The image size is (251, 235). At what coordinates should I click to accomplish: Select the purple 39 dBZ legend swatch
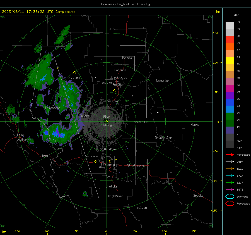click(x=230, y=95)
